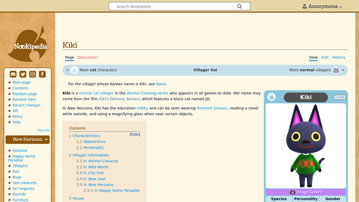This screenshot has height=202, width=359.
Task: Click the camera icon in Image Gallery bar
Action: 292,192
